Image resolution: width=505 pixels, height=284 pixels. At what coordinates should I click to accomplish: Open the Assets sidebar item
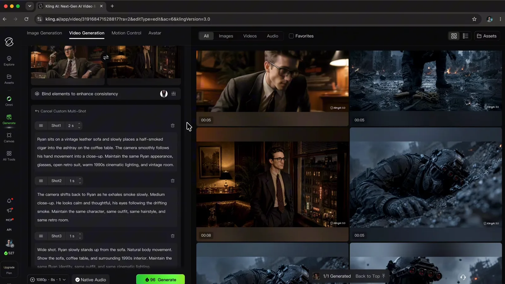coord(9,79)
